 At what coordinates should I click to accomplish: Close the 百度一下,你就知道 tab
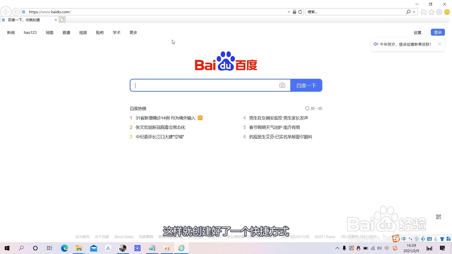click(56, 20)
